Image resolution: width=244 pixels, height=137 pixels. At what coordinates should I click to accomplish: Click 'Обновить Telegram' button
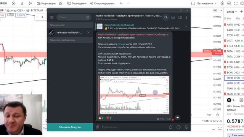tap(70, 127)
